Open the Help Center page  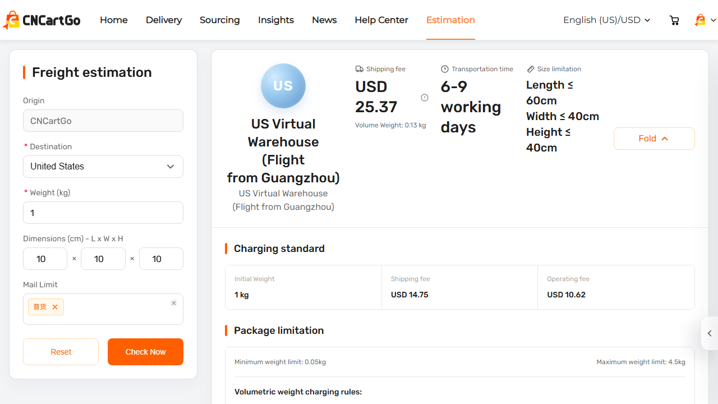(x=381, y=20)
